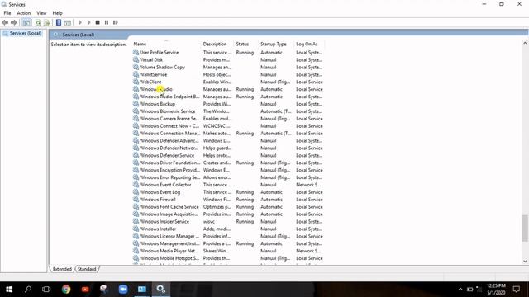Viewport: 529px width, 297px height.
Task: Select the User Profile Service row
Action: 228,53
